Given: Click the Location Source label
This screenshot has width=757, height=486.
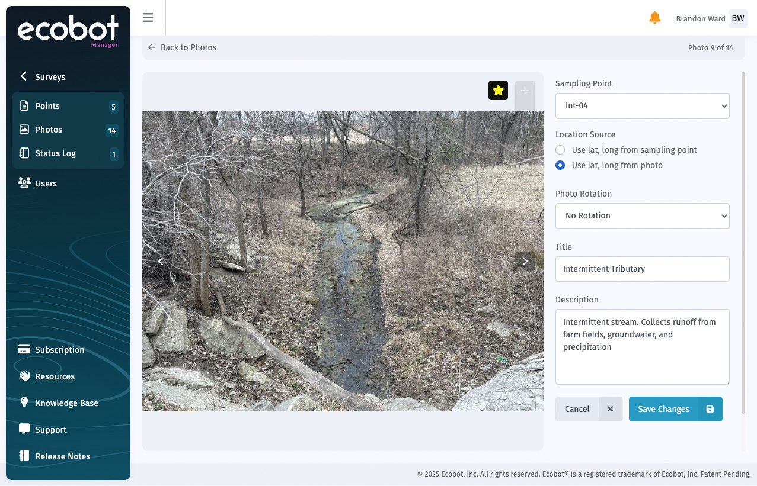Looking at the screenshot, I should tap(585, 134).
